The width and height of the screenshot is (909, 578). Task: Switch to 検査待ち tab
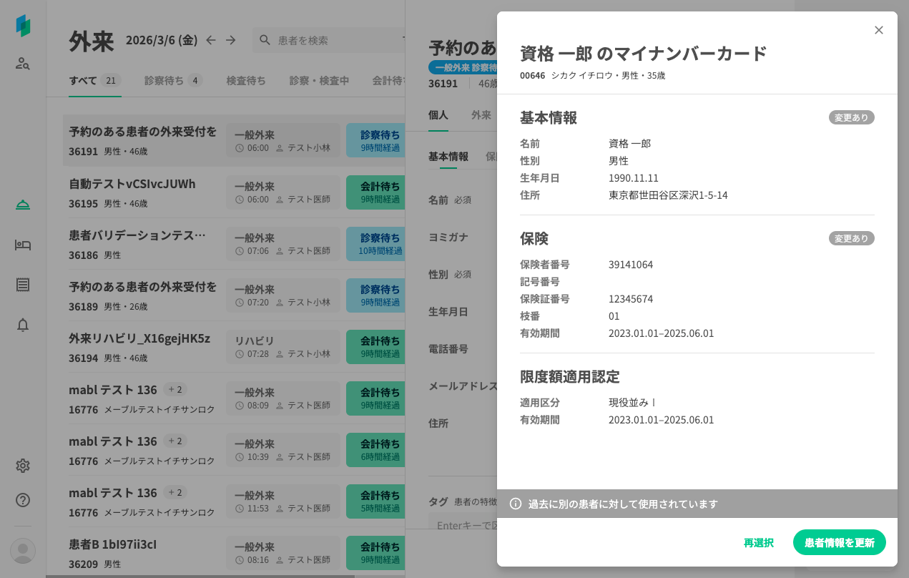pyautogui.click(x=246, y=80)
